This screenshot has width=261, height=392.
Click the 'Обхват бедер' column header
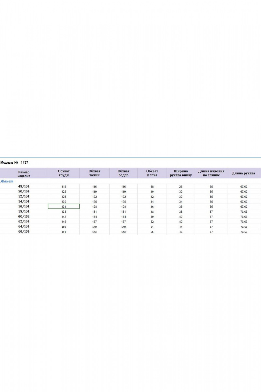(x=123, y=173)
